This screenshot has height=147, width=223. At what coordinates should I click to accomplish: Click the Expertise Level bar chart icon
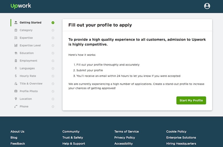pyautogui.click(x=16, y=45)
